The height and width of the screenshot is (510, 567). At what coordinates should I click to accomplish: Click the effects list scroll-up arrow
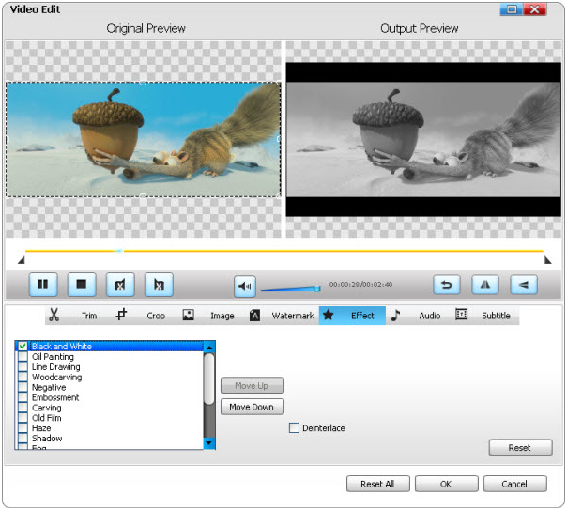(x=209, y=348)
